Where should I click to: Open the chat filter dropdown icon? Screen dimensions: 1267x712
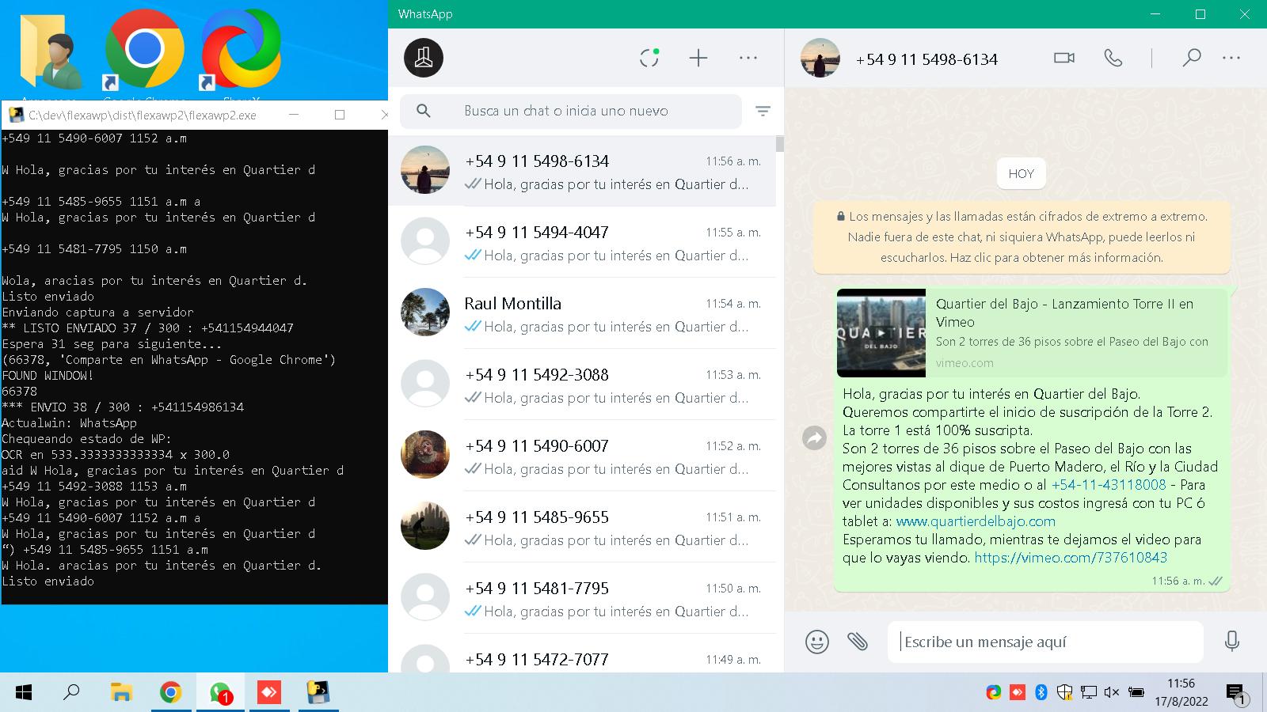pyautogui.click(x=763, y=112)
